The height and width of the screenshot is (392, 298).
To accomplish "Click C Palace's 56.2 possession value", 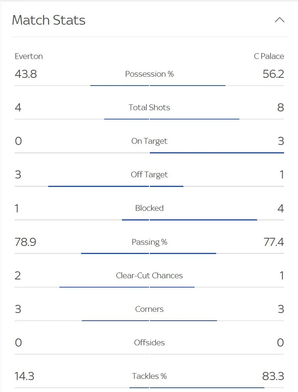I will [273, 74].
